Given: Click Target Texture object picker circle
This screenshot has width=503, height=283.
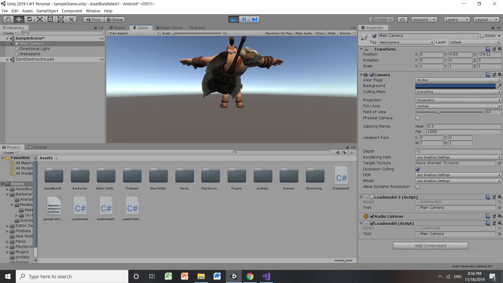Looking at the screenshot, I should 500,163.
